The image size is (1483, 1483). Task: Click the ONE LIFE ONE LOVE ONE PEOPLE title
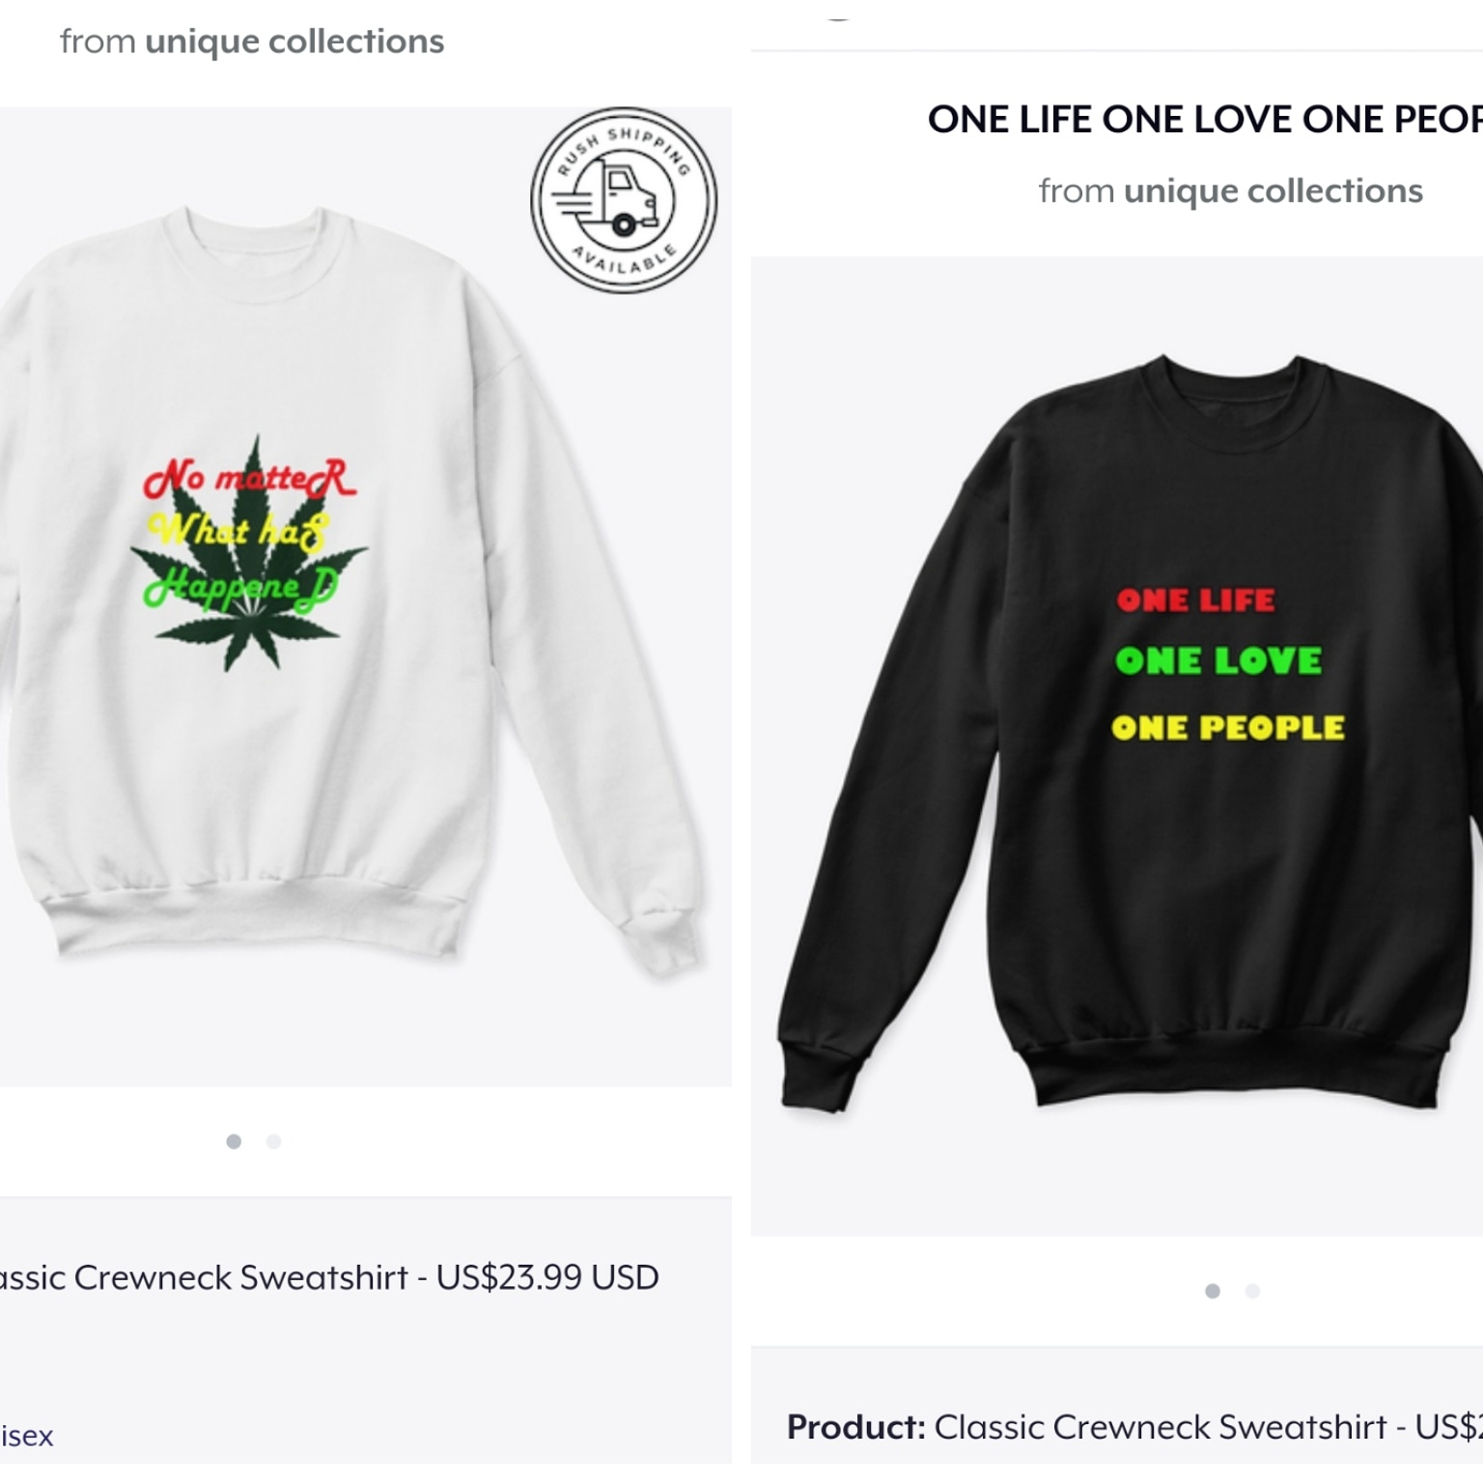point(1205,119)
